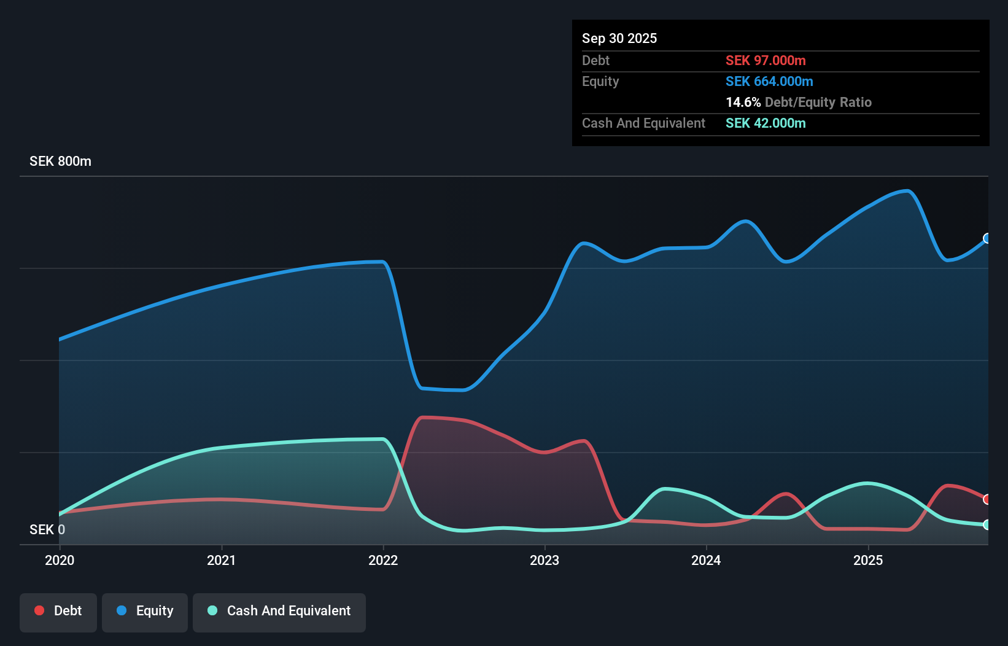Select the 2023 axis label
Viewport: 1008px width, 646px height.
[545, 560]
